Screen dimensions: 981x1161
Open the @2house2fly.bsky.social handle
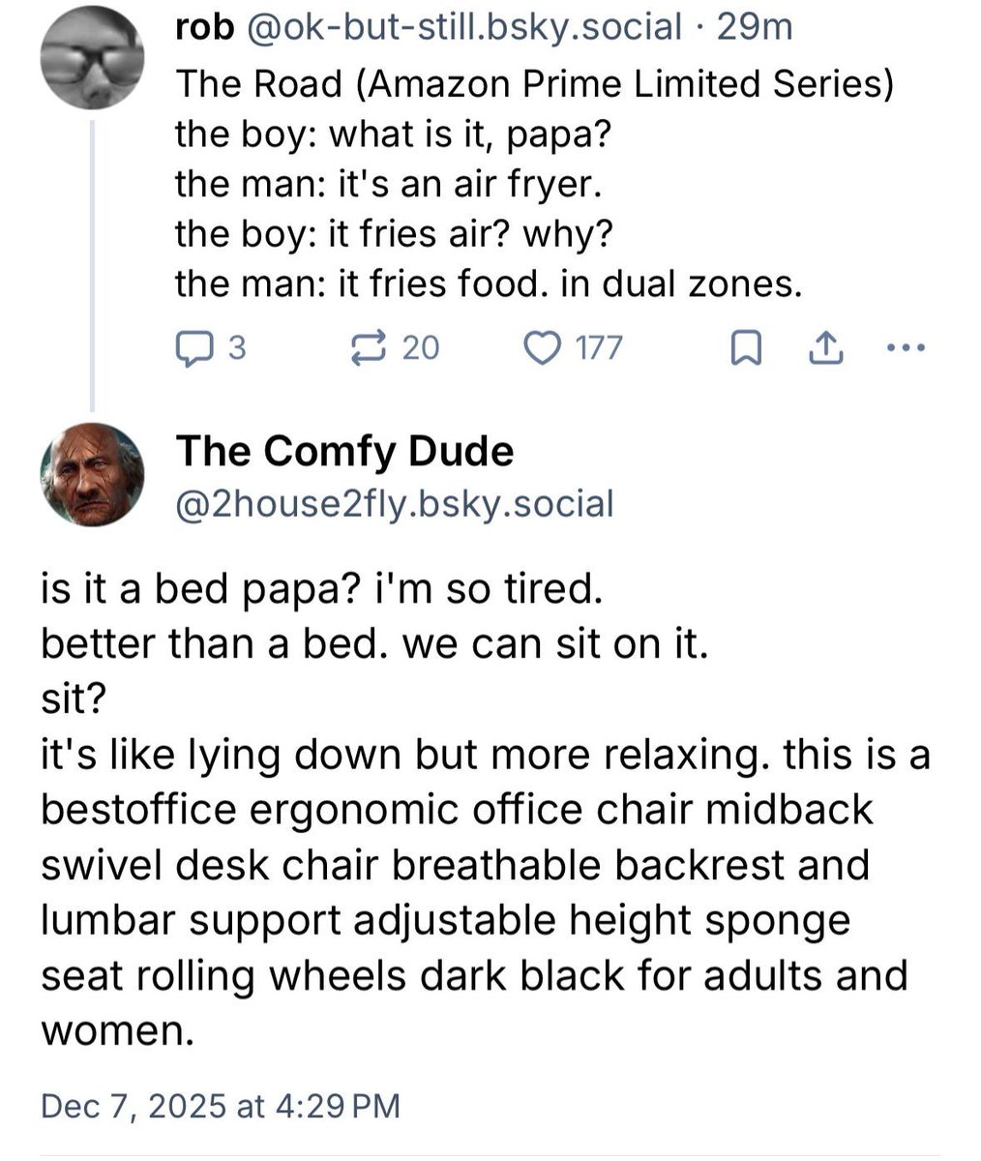click(394, 503)
